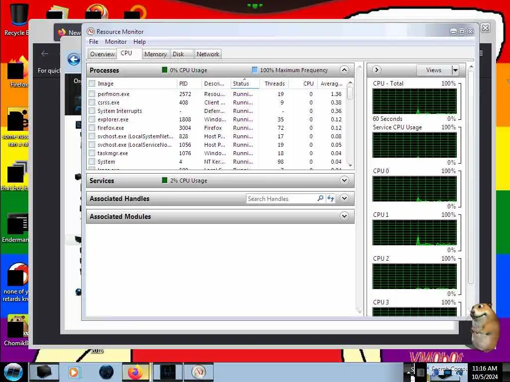Viewport: 510px width, 382px height.
Task: Click the Task Manager taskbar icon
Action: pos(167,372)
